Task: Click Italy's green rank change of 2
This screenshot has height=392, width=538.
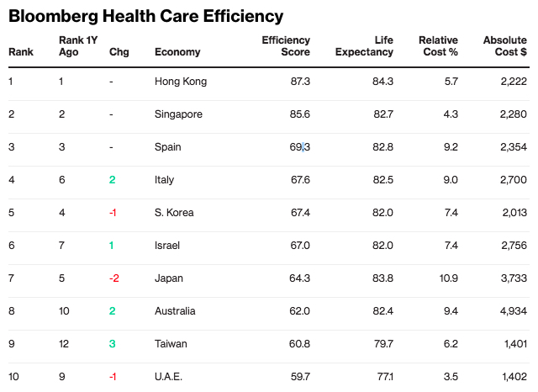Action: (113, 180)
